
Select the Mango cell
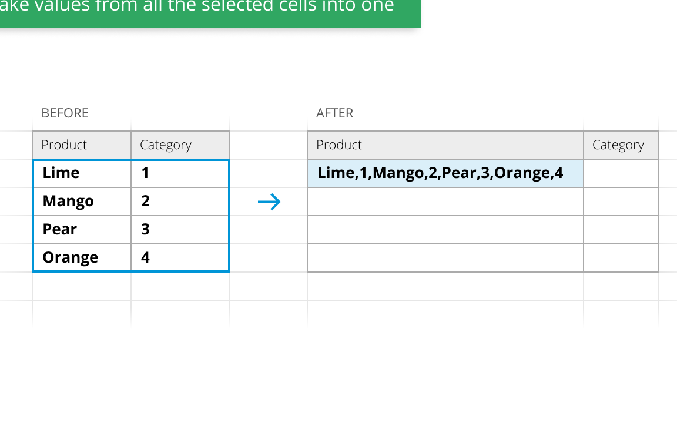pyautogui.click(x=82, y=202)
